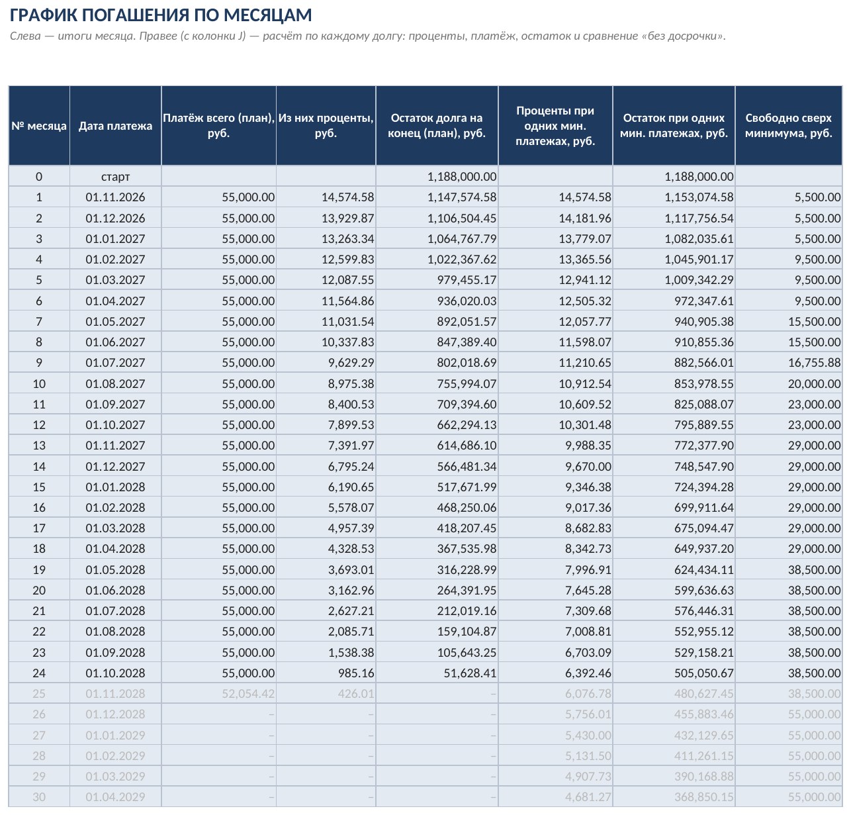Select the value "10,301.48"
This screenshot has height=815, width=851.
pyautogui.click(x=555, y=424)
